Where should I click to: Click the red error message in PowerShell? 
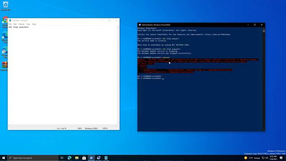tap(198, 66)
